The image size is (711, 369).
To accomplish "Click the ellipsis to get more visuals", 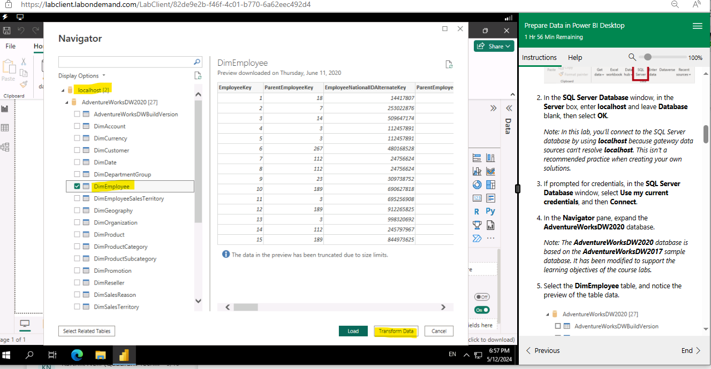I will click(x=490, y=239).
